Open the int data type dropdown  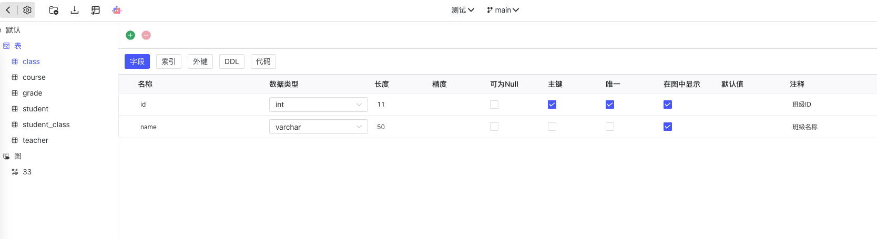(319, 105)
